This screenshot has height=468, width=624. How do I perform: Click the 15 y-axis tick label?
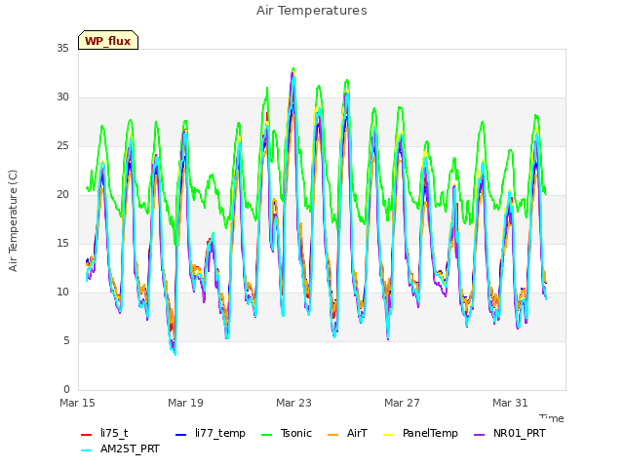(x=62, y=243)
